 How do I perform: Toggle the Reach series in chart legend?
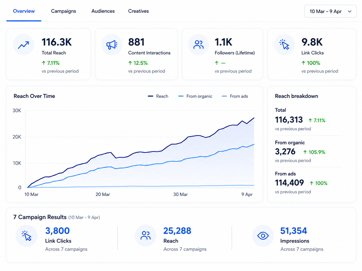[158, 96]
